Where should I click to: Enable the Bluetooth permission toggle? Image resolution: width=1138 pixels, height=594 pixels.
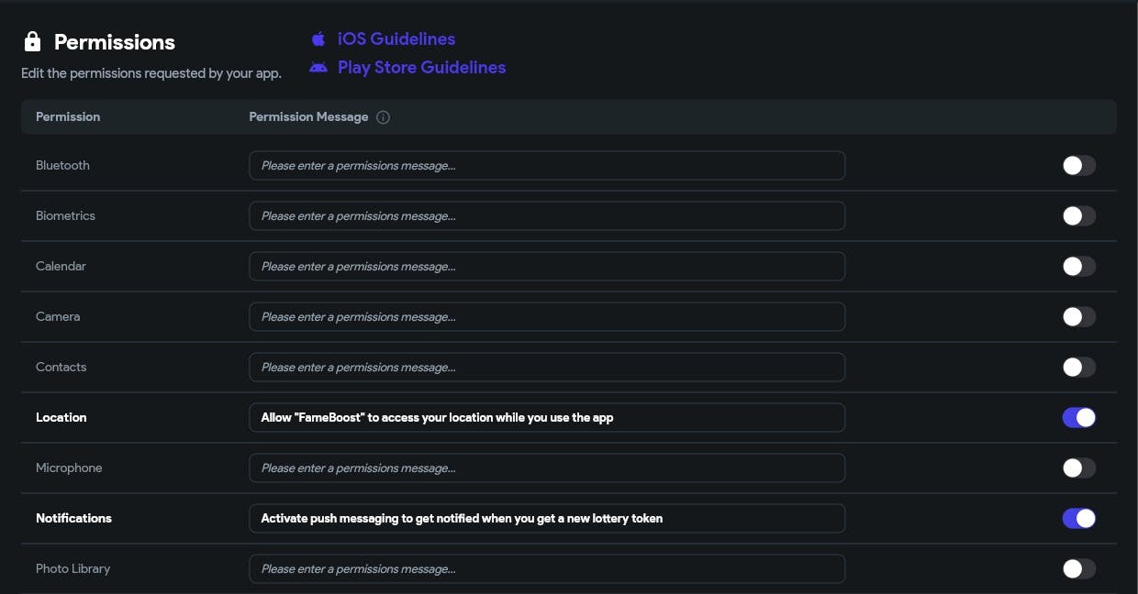tap(1078, 166)
